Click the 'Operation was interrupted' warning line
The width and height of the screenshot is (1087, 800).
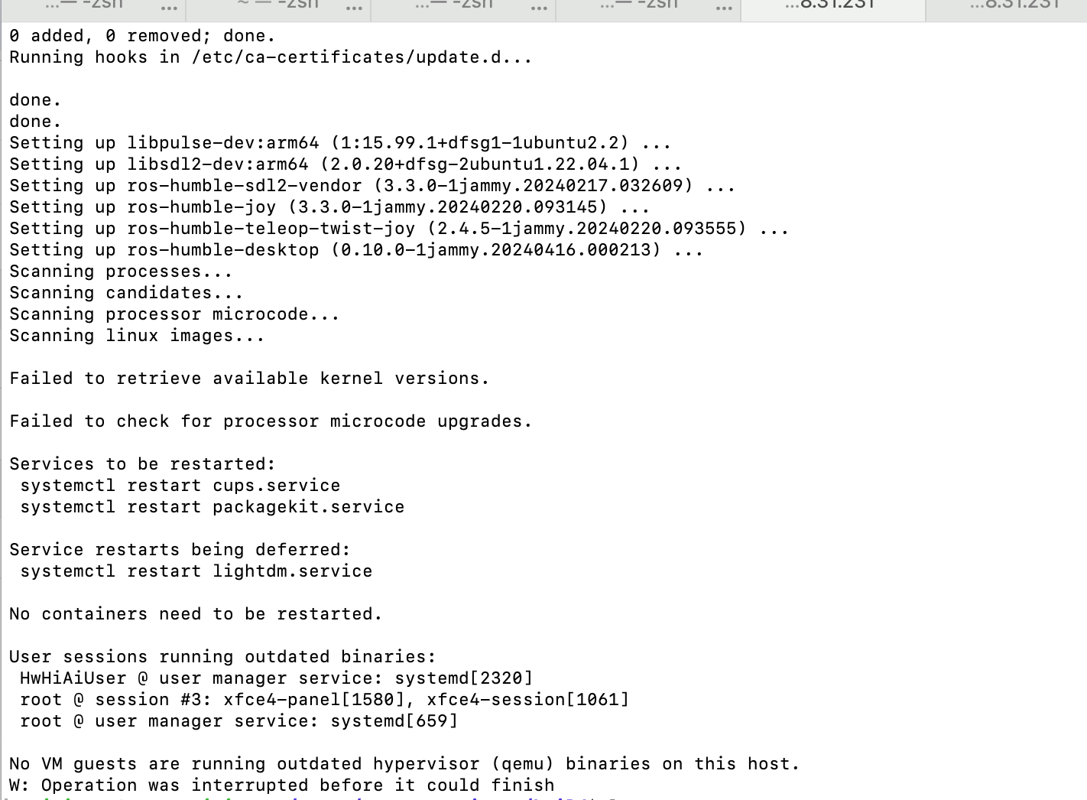click(x=282, y=785)
